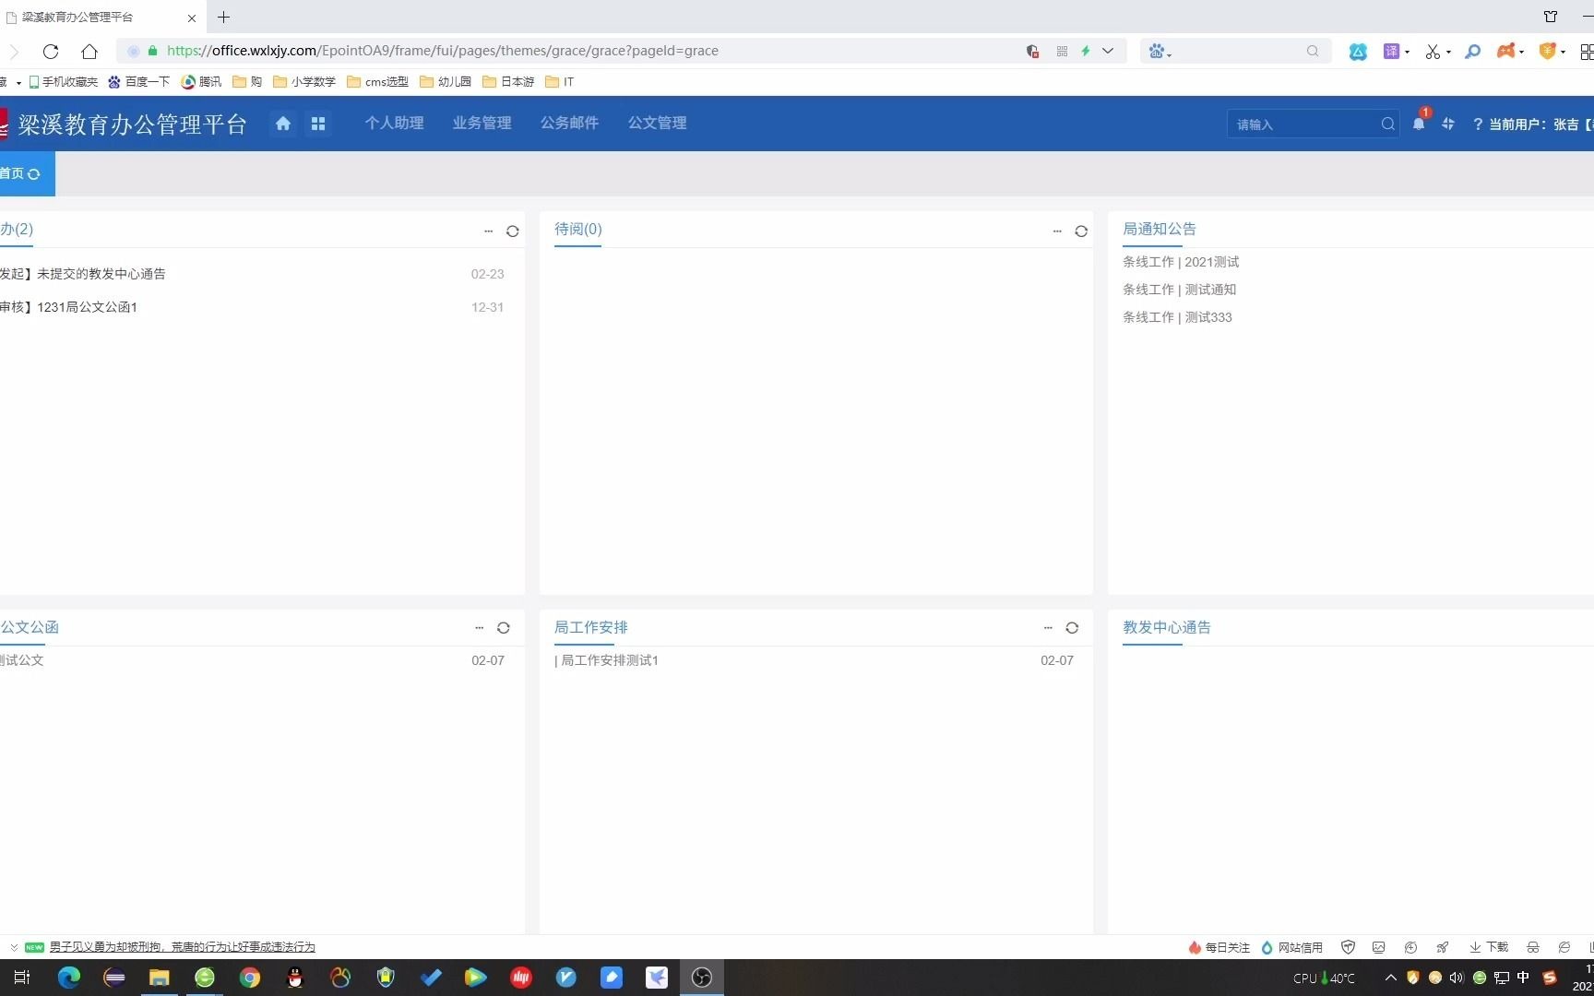Expand translate extension dropdown arrow
Image resolution: width=1594 pixels, height=996 pixels.
point(1407,53)
